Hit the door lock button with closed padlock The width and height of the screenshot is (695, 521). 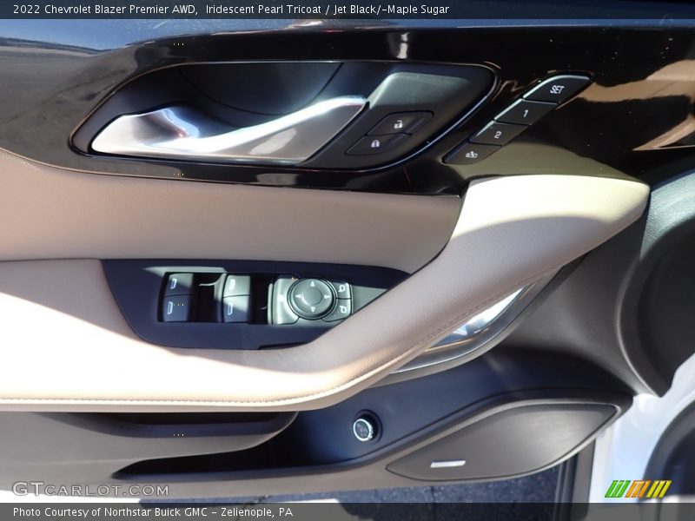[376, 144]
